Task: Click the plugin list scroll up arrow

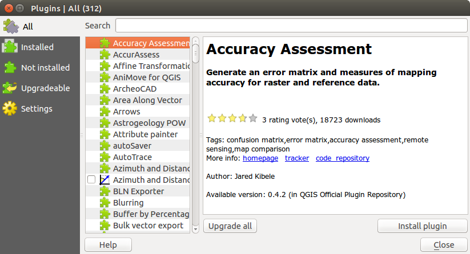Action: coord(195,42)
